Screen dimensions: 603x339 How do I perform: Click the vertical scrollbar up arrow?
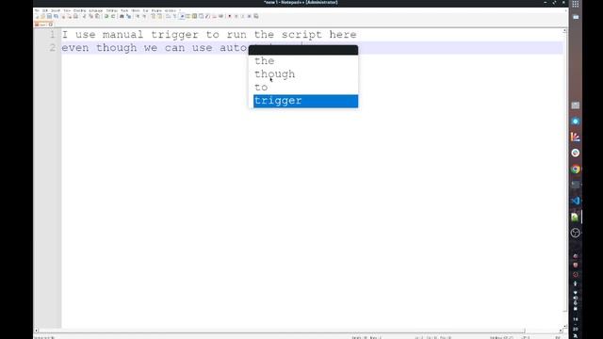click(x=564, y=31)
